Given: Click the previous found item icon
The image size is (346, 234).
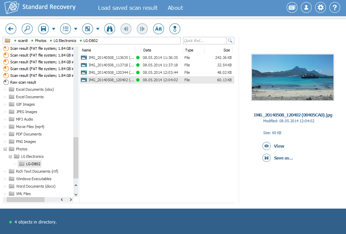Looking at the screenshot, I should pyautogui.click(x=126, y=29).
